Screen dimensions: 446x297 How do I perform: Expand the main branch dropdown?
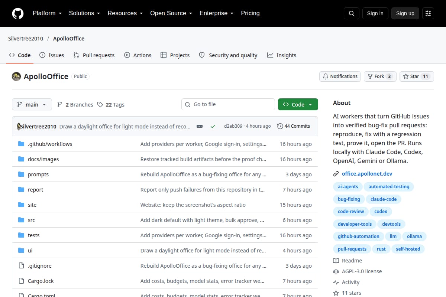(32, 105)
